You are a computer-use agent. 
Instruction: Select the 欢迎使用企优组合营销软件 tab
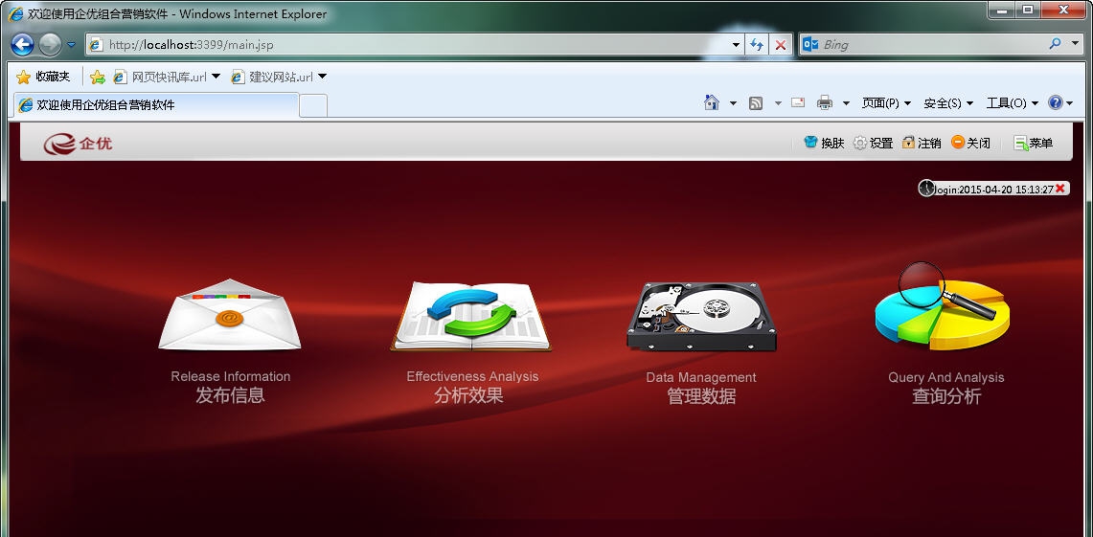click(x=156, y=105)
